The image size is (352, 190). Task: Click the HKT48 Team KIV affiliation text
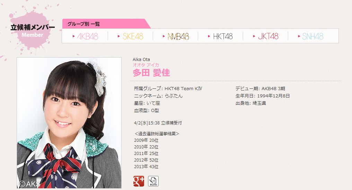183,88
